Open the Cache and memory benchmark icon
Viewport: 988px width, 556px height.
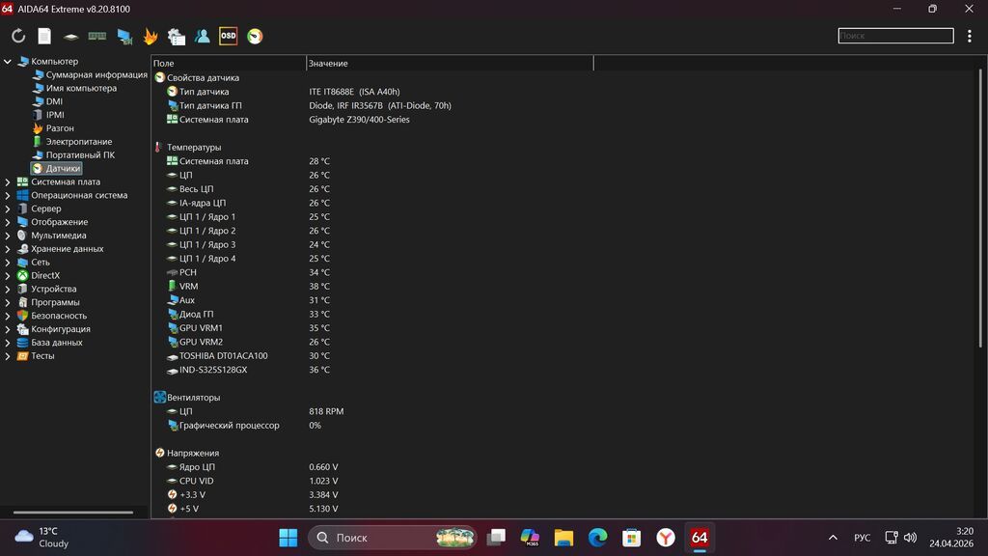coord(97,36)
